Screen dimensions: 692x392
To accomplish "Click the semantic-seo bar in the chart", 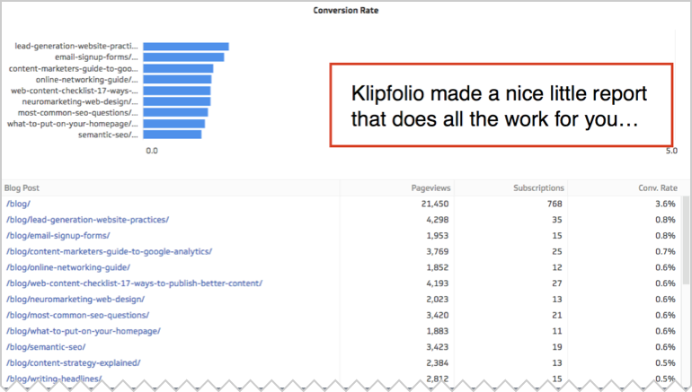I will [x=172, y=135].
